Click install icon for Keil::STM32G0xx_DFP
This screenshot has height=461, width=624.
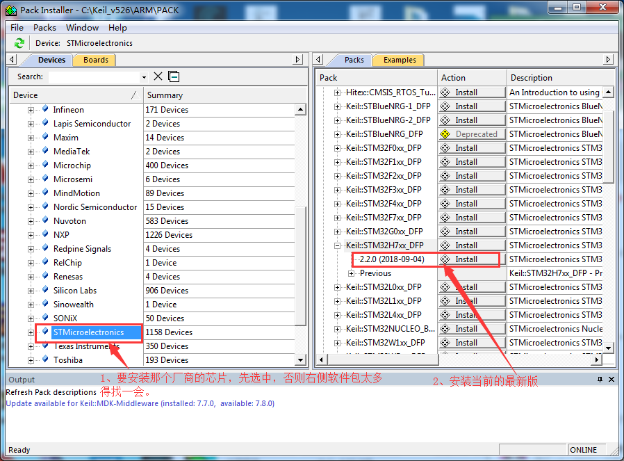coord(445,232)
